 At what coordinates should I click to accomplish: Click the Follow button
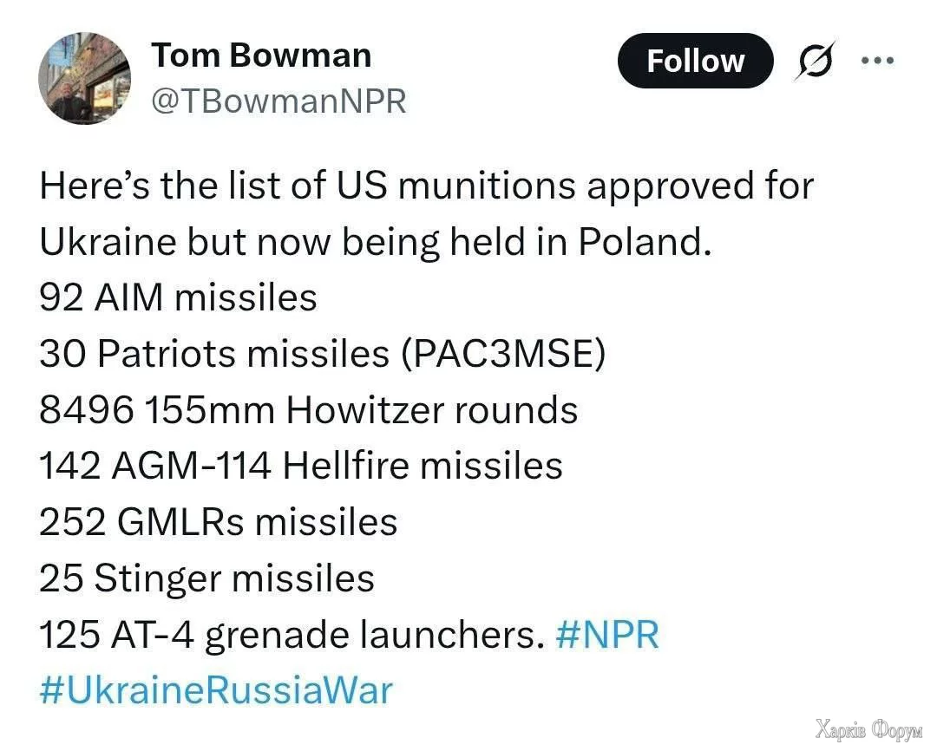click(695, 61)
